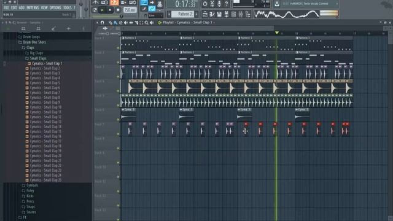Select the playlist slice tool
Image resolution: width=393 pixels, height=221 pixels.
(136, 23)
